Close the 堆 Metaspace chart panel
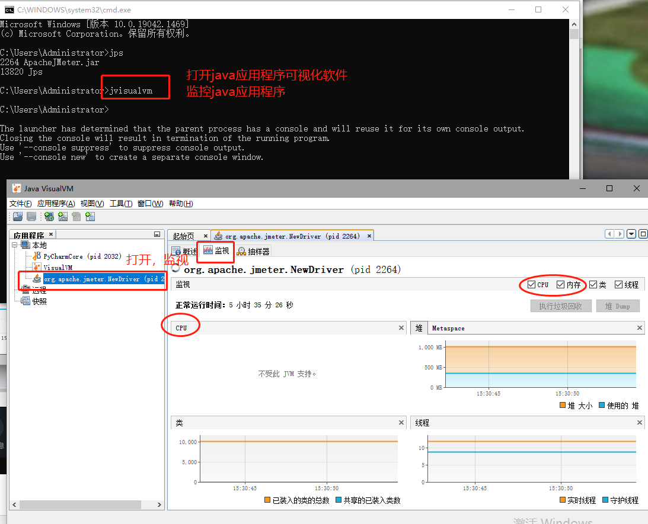This screenshot has width=648, height=524. pyautogui.click(x=639, y=327)
